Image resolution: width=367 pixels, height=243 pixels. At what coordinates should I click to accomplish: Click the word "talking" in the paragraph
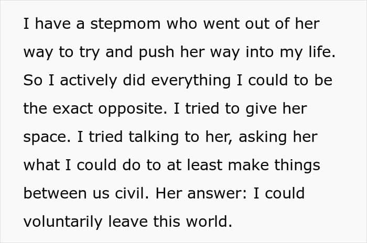154,137
